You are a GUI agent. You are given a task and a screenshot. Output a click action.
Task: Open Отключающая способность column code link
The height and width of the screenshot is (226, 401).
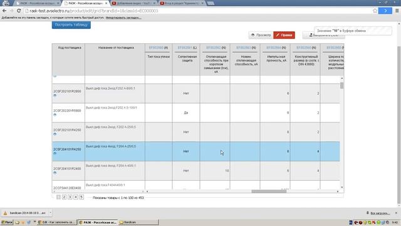pyautogui.click(x=213, y=48)
